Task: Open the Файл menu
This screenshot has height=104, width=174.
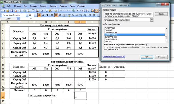Action: [9, 6]
